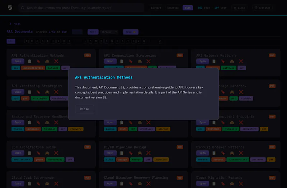
Task: Click bookmark icon on API Gateway Patterns
Action: [x=223, y=61]
